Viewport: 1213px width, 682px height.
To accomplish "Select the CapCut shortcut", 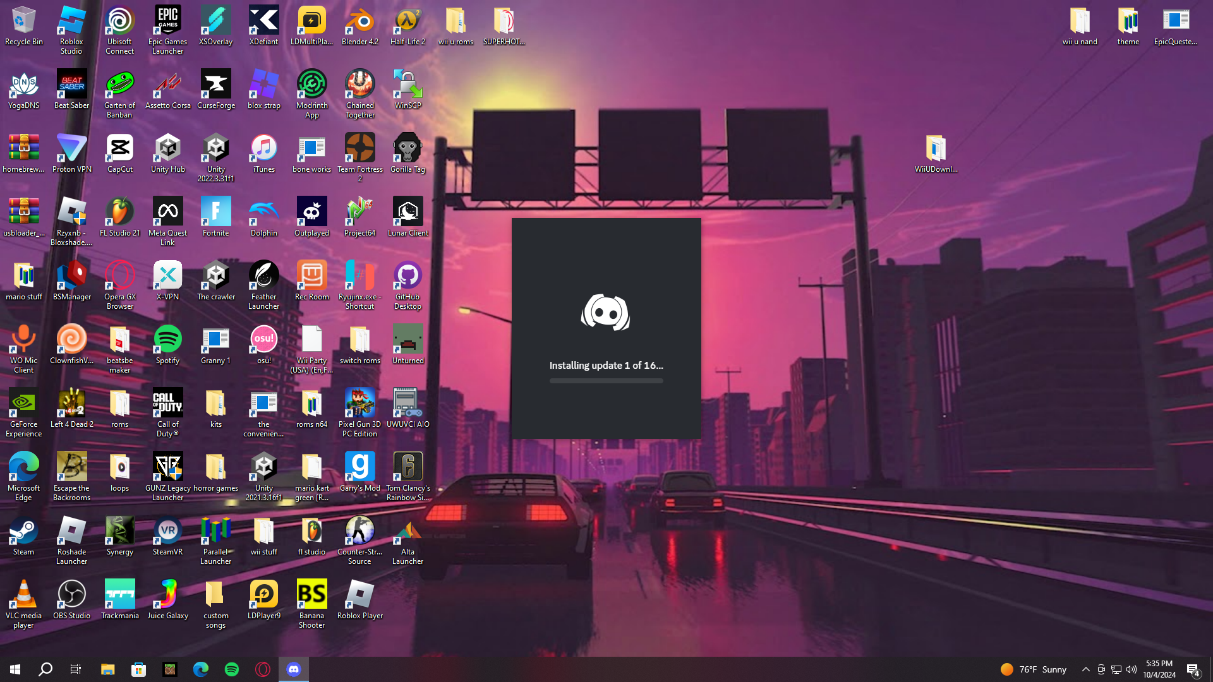I will [x=119, y=154].
